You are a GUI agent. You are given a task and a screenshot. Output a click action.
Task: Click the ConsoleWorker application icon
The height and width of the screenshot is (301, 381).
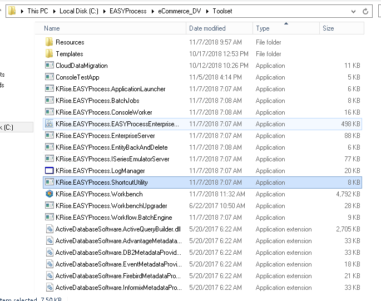point(50,112)
